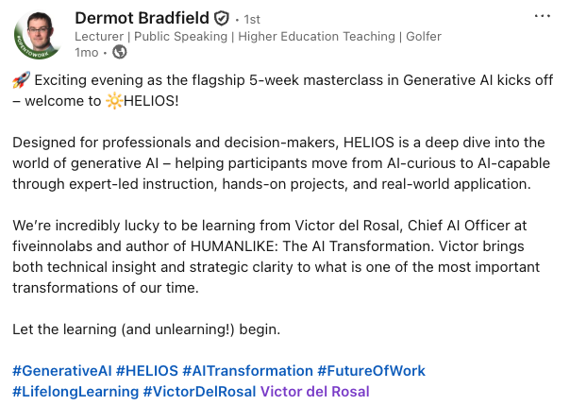Viewport: 570px width, 405px height.
Task: Open the post's three-dot options menu
Action: coord(542,17)
